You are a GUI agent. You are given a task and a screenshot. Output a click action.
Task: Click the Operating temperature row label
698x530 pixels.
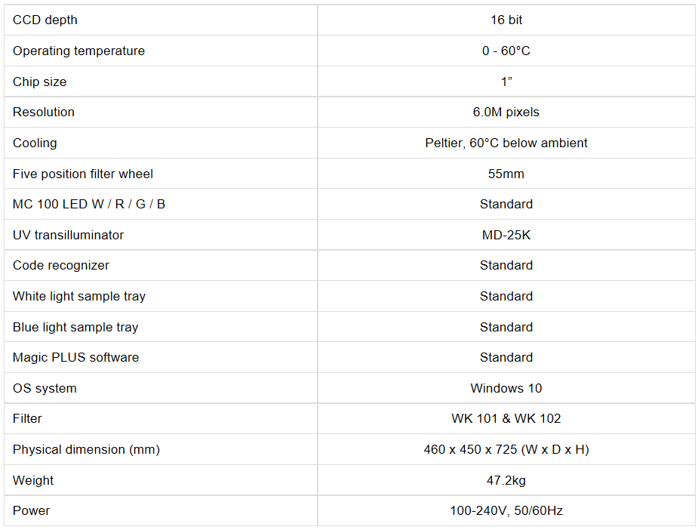tap(78, 51)
